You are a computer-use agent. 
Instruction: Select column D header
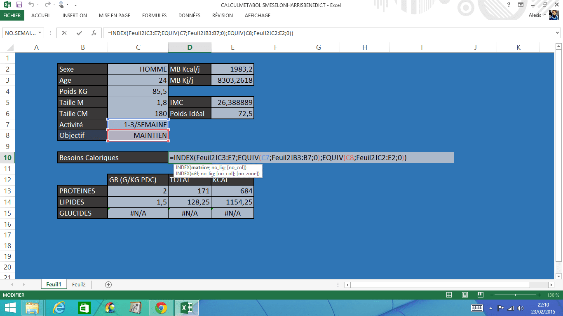pos(190,47)
